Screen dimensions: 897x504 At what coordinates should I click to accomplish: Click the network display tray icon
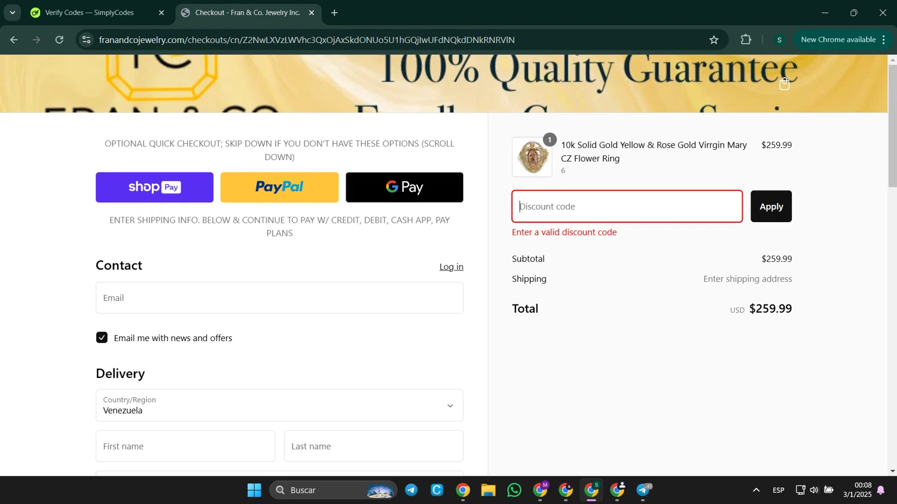tap(800, 490)
